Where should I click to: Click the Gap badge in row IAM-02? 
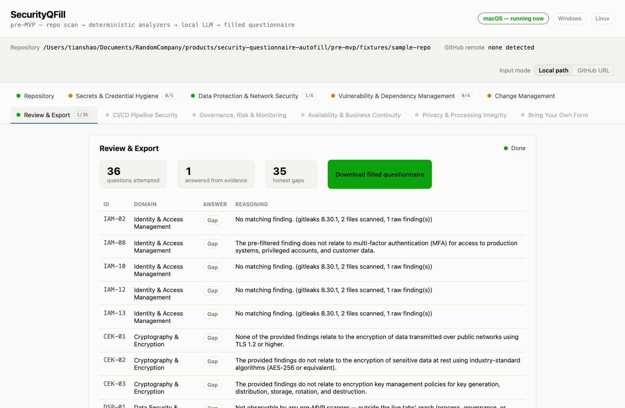point(213,220)
